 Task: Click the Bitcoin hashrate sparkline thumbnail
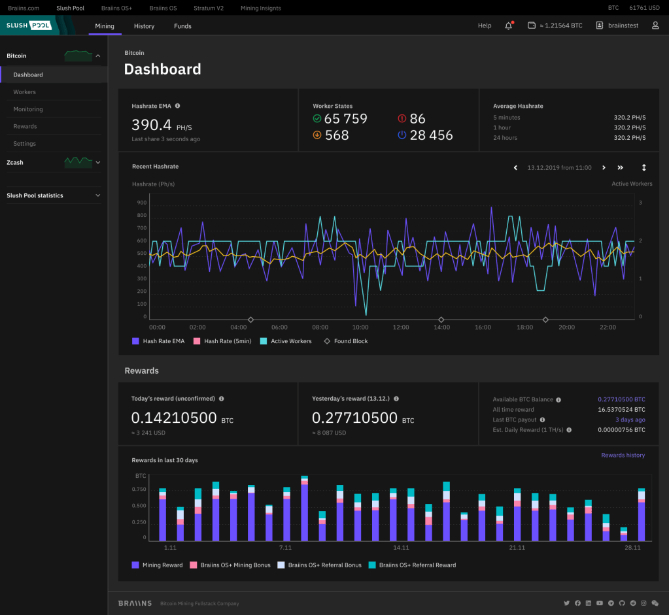pyautogui.click(x=78, y=56)
